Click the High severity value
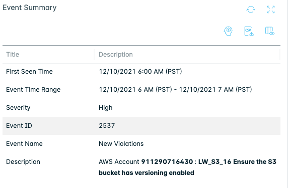Image resolution: width=288 pixels, height=188 pixels. (x=106, y=107)
